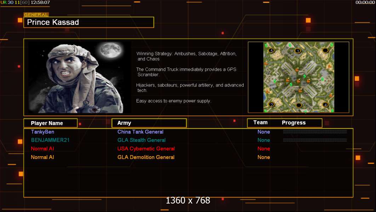
Task: Select player TankyBen in the list
Action: (x=42, y=132)
